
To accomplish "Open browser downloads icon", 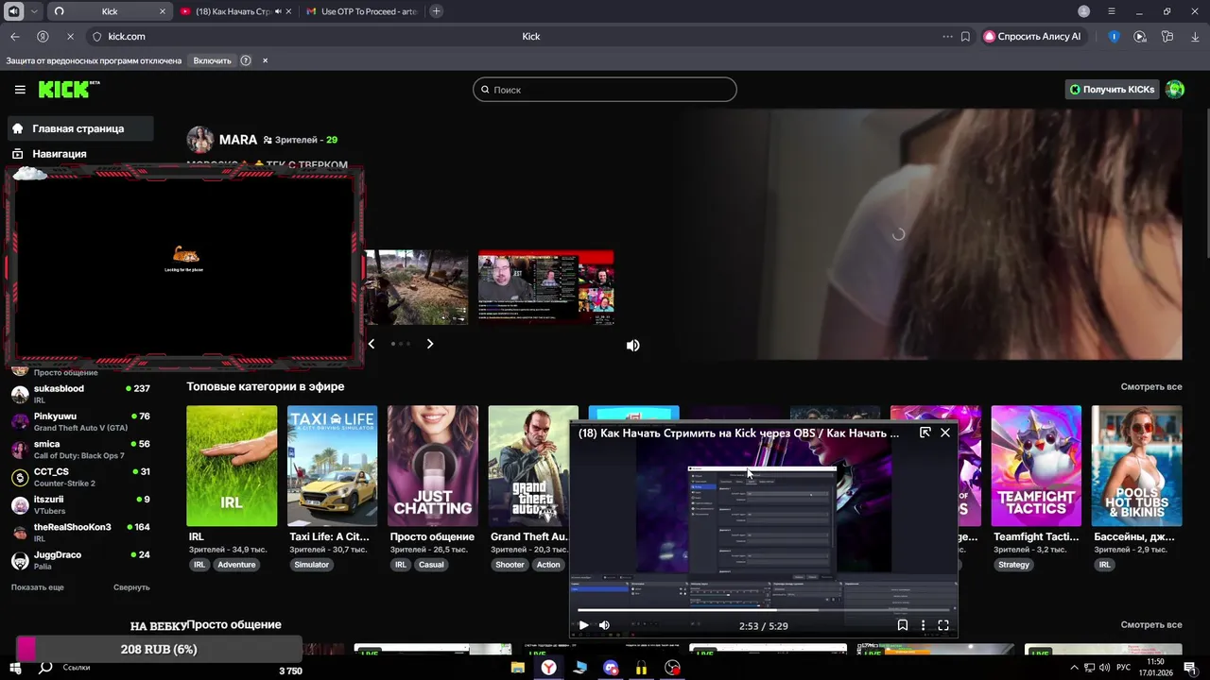I will coord(1195,36).
